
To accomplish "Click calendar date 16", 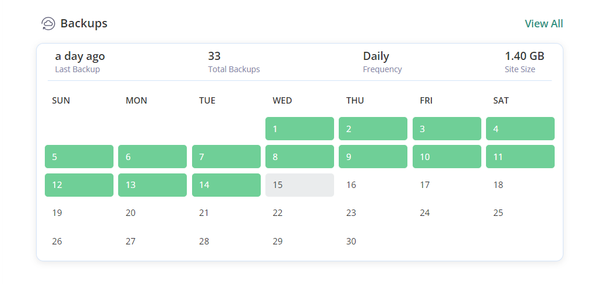I will tap(351, 185).
